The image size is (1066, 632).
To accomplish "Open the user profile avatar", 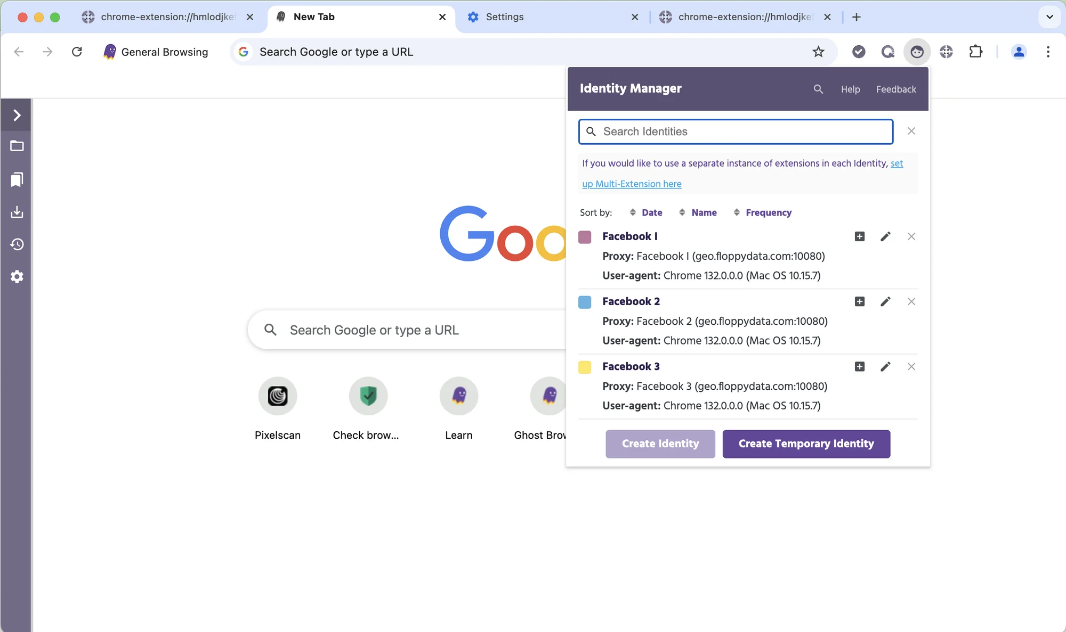I will click(x=1019, y=52).
